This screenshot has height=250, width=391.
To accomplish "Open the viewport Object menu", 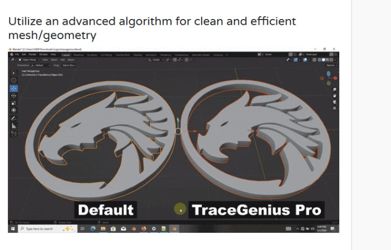I will coord(71,60).
